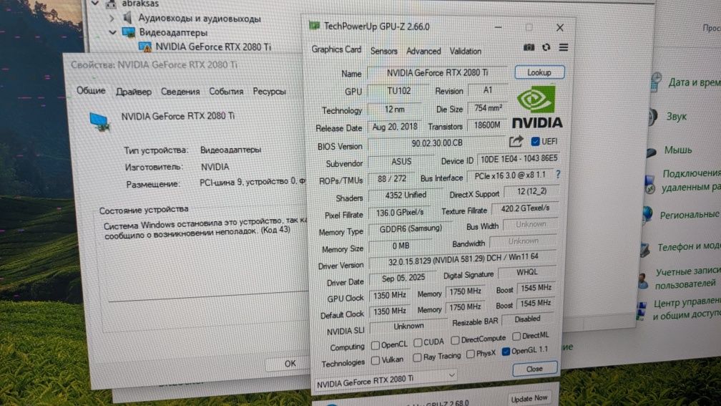The height and width of the screenshot is (406, 721).
Task: Click the display adapters monitor icon in Device Manager
Action: [128, 32]
